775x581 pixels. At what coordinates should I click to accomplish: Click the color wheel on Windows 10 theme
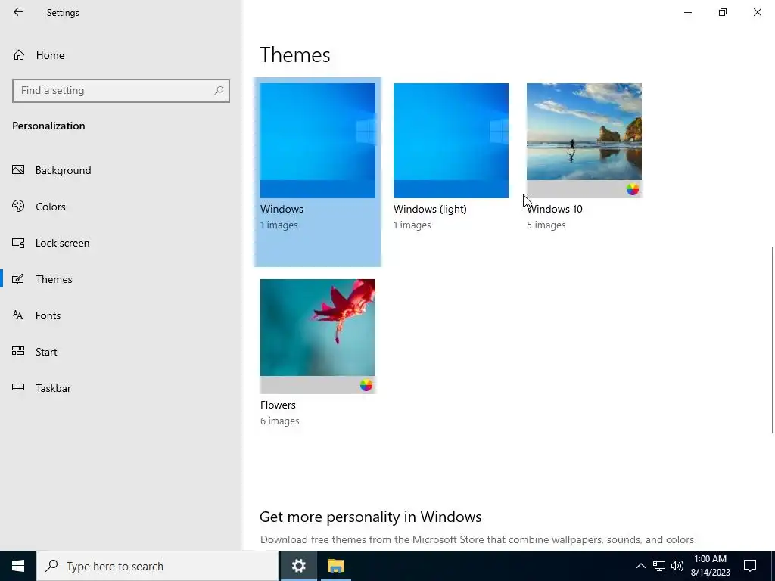point(632,189)
